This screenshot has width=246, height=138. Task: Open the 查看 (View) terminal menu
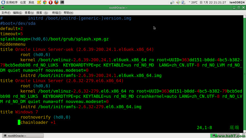click(29, 13)
